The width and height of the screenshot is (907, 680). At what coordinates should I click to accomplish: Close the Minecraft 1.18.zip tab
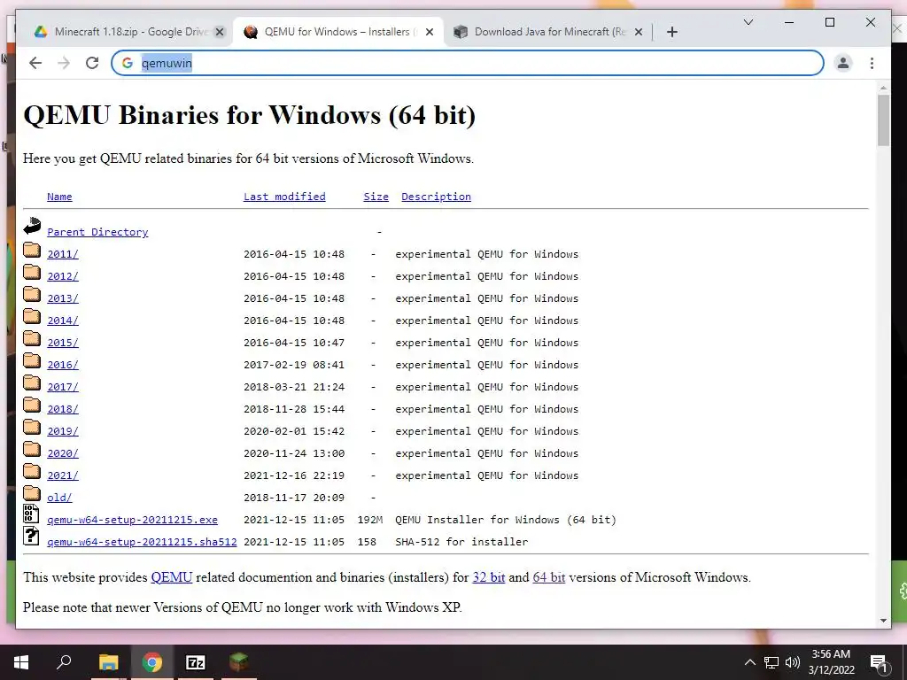[x=220, y=32]
